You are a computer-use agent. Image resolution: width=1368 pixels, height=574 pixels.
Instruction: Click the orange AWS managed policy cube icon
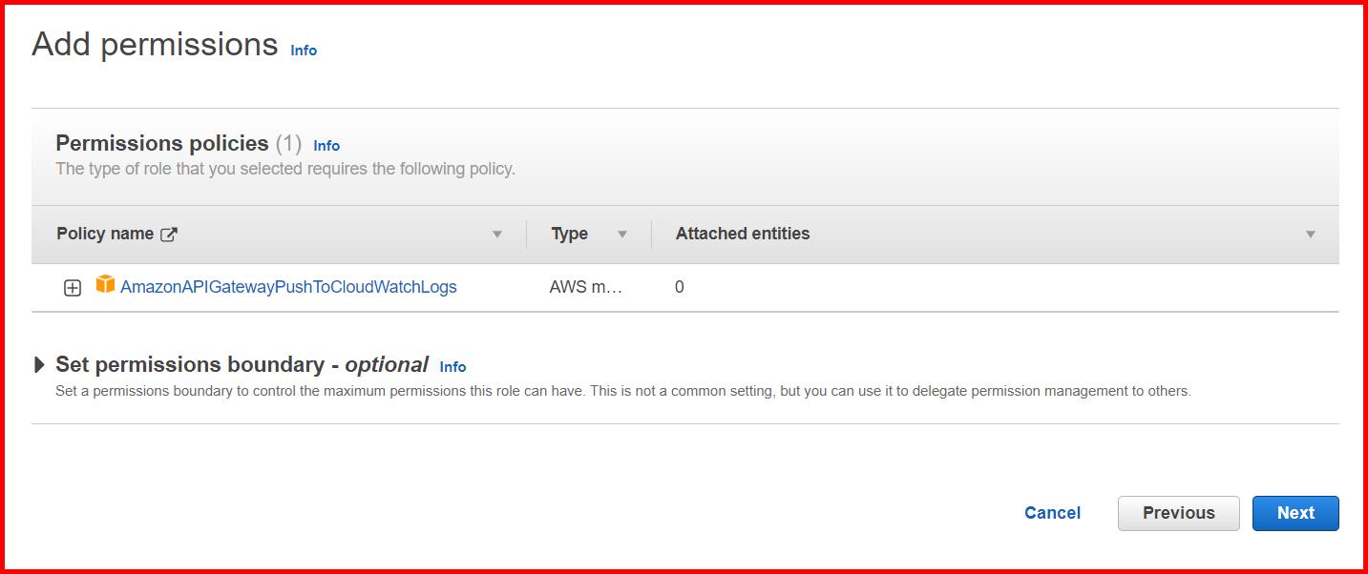click(104, 286)
